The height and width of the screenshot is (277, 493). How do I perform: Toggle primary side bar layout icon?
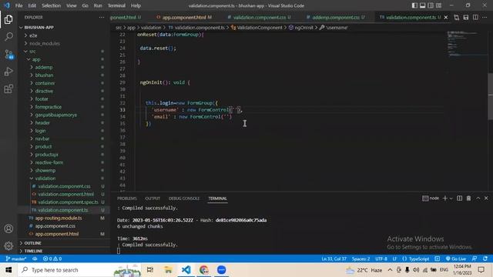tap(414, 5)
